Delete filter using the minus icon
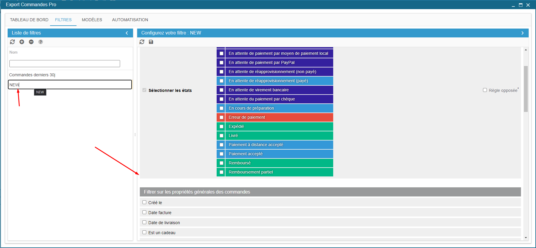536x248 pixels. (31, 42)
